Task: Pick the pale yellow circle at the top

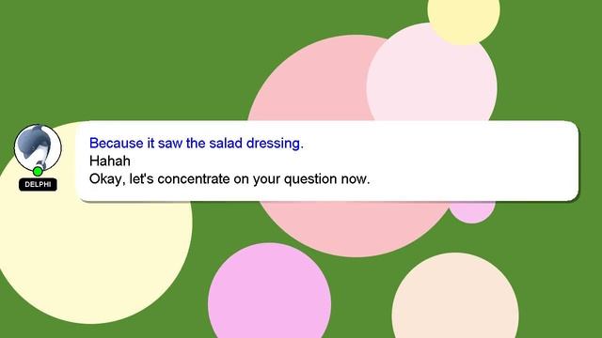Action: coord(464,15)
